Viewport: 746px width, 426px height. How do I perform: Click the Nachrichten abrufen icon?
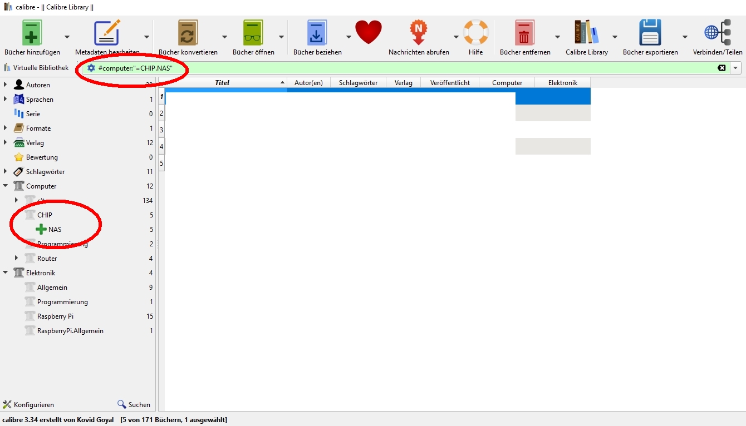coord(419,33)
